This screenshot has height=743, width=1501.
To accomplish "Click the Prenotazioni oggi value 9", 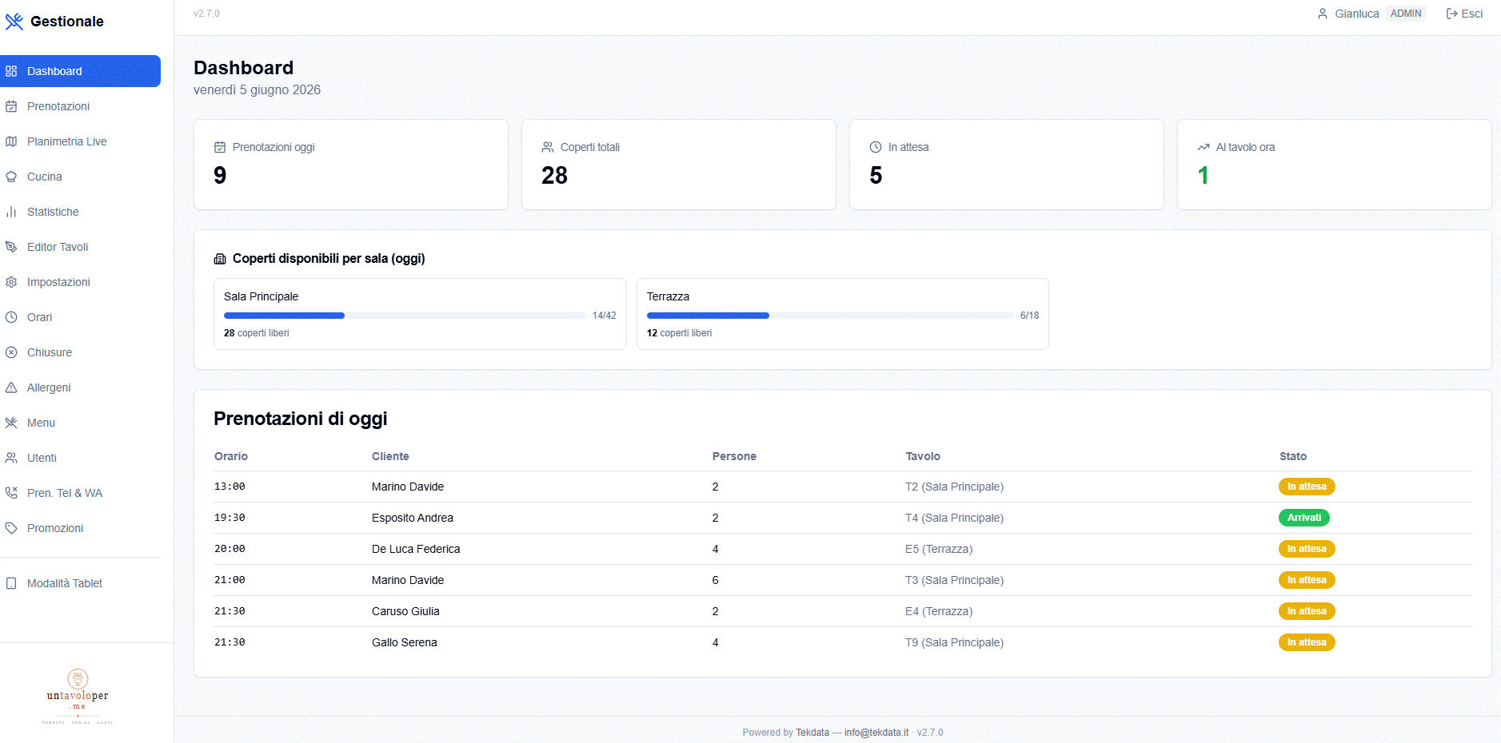I will coord(220,176).
